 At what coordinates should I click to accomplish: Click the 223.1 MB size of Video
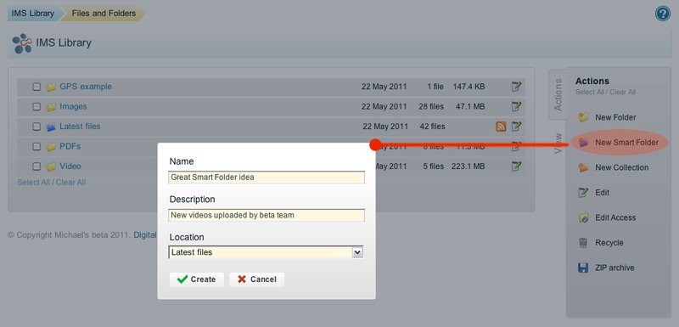click(x=469, y=166)
